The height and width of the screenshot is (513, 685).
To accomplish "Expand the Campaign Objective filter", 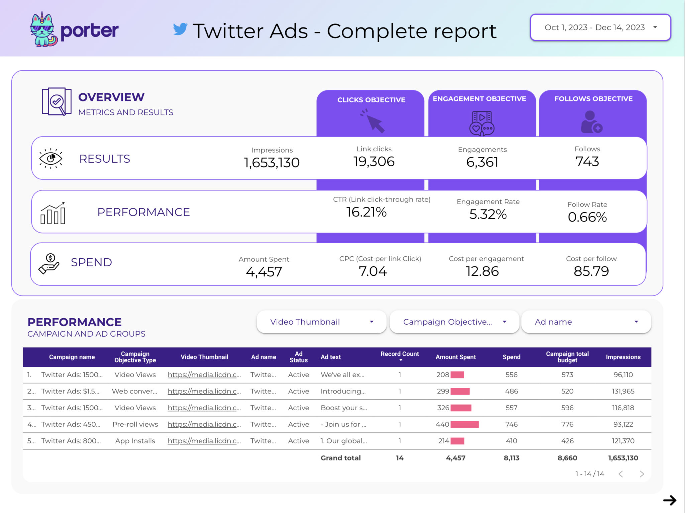I will (454, 322).
